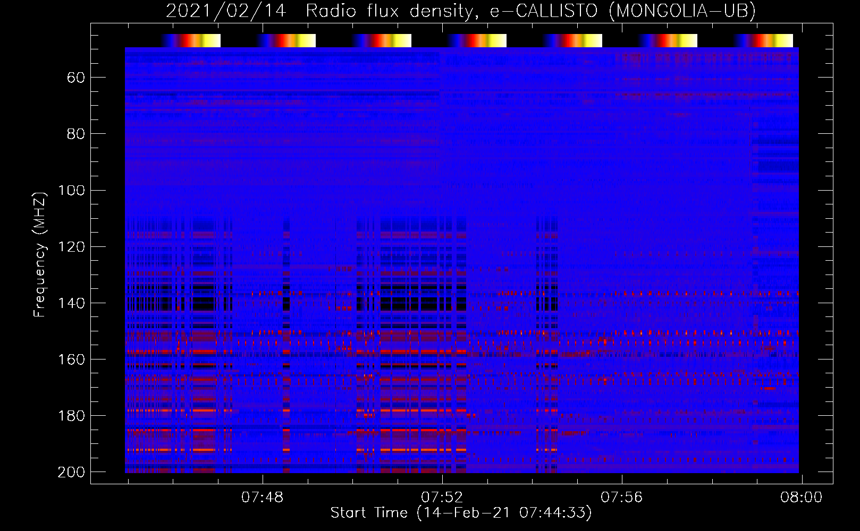Viewport: 860px width, 531px height.
Task: Click the leftmost color scale bar above the spectrogram
Action: click(191, 40)
